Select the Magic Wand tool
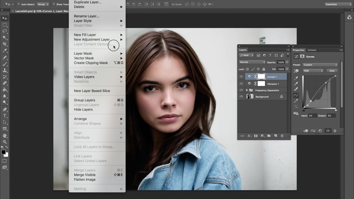Viewport: 354px width, 199px height. point(5,38)
